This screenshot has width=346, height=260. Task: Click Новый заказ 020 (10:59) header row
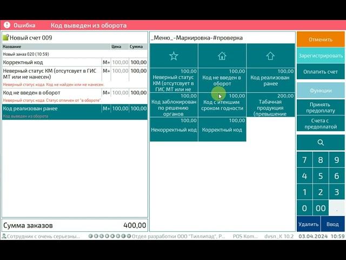pyautogui.click(x=75, y=54)
